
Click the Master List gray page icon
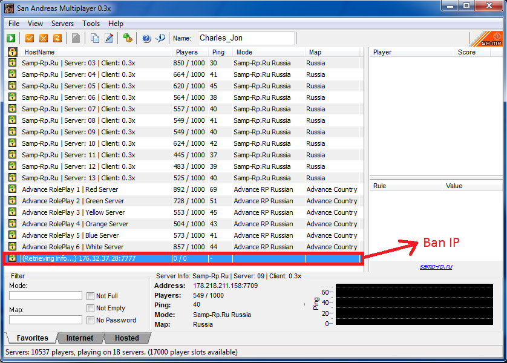click(76, 38)
